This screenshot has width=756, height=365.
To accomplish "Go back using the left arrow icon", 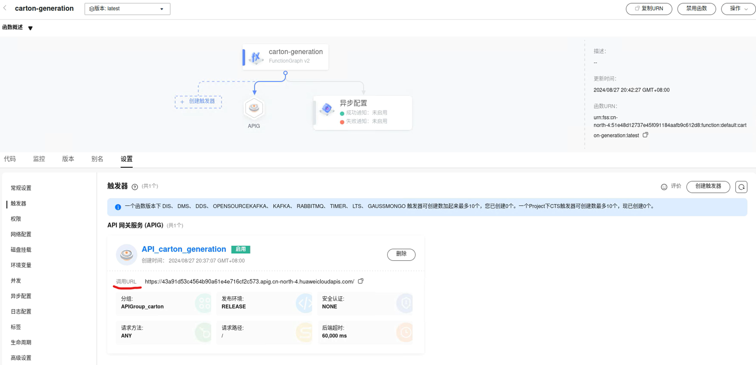I will pyautogui.click(x=5, y=8).
